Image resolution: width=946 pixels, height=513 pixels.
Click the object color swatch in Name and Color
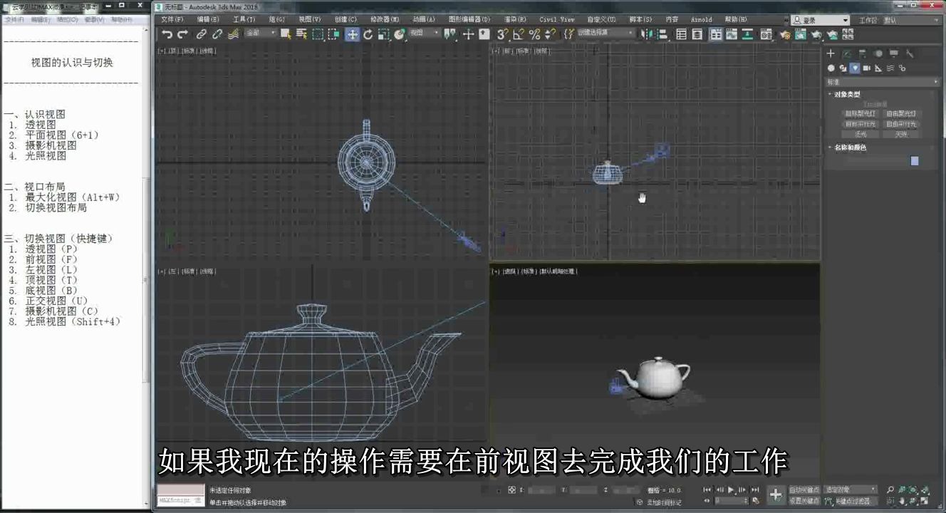pyautogui.click(x=915, y=160)
